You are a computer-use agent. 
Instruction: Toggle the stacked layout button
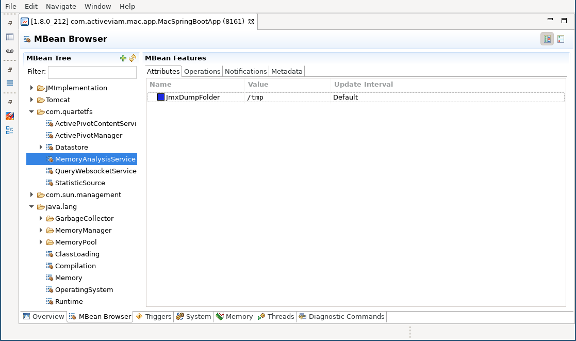(561, 39)
